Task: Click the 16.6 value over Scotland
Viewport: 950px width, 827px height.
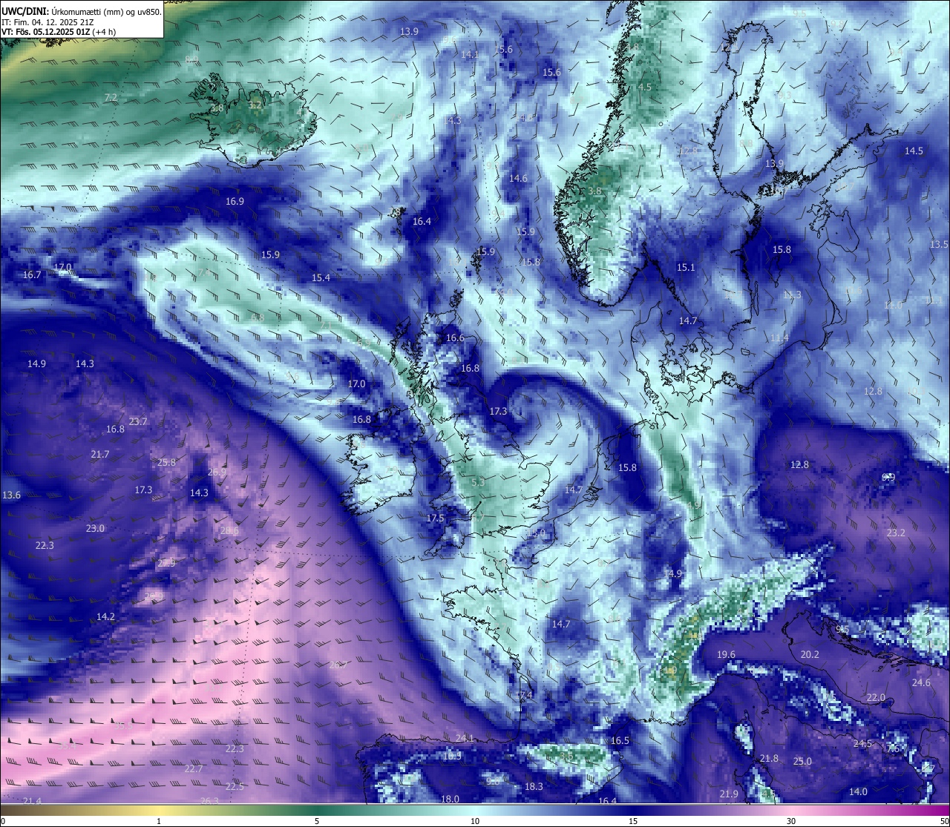Action: click(x=455, y=337)
